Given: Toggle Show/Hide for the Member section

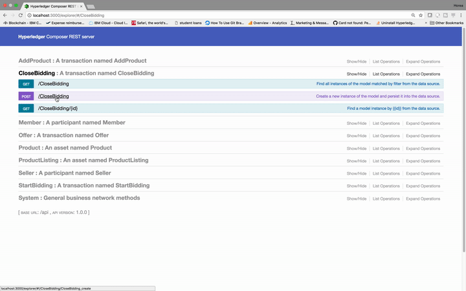Looking at the screenshot, I should [357, 123].
